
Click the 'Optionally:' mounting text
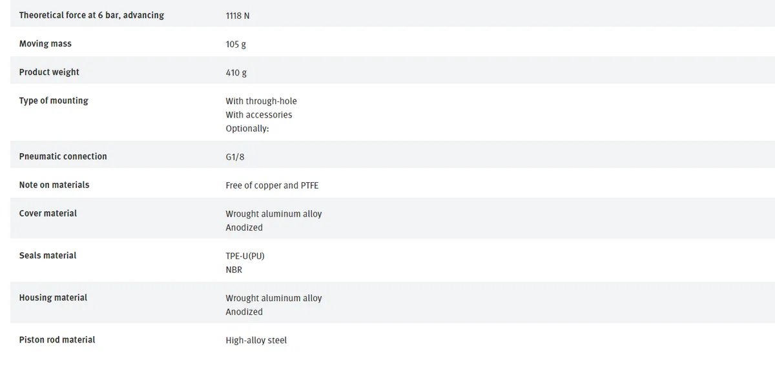pos(247,129)
